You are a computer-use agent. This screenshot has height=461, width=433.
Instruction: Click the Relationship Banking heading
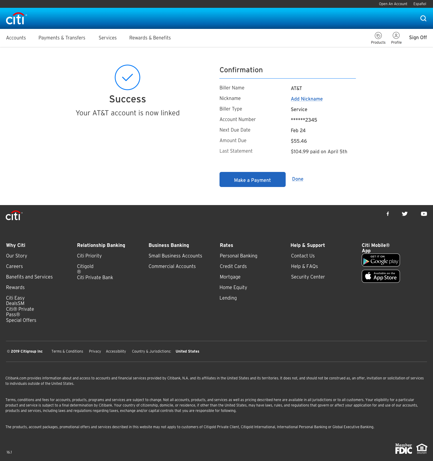[101, 245]
